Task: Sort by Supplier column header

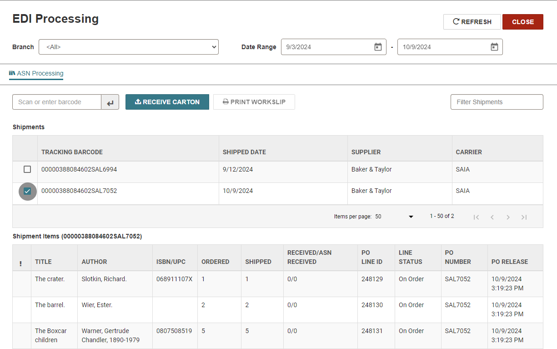Action: click(x=366, y=152)
